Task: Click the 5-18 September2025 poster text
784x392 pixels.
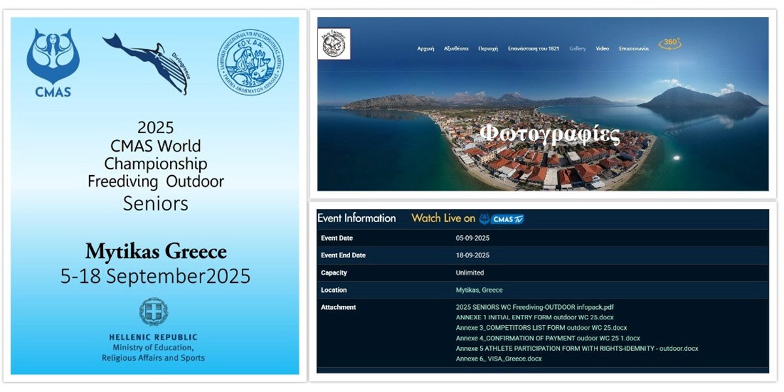Action: (x=155, y=276)
